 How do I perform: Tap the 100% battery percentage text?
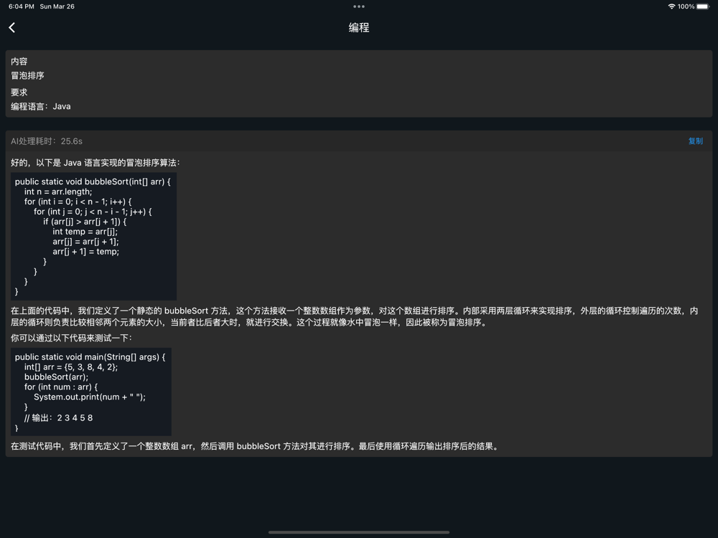point(686,6)
